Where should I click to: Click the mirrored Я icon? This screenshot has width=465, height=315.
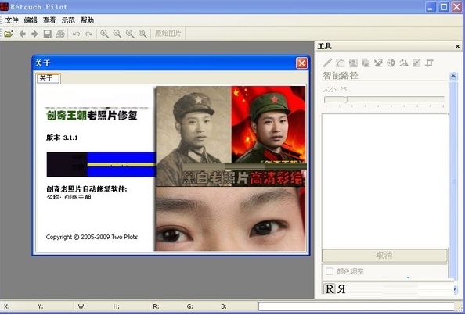(341, 288)
